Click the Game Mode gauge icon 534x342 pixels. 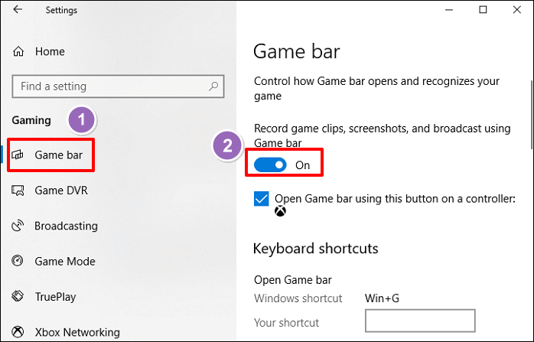[x=18, y=261]
